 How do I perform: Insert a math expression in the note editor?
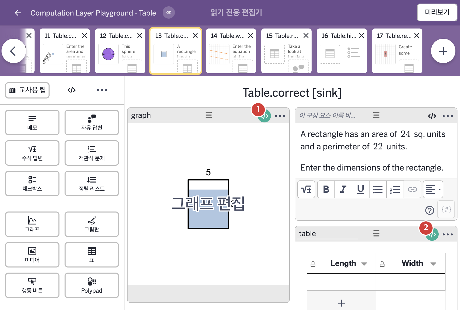306,189
